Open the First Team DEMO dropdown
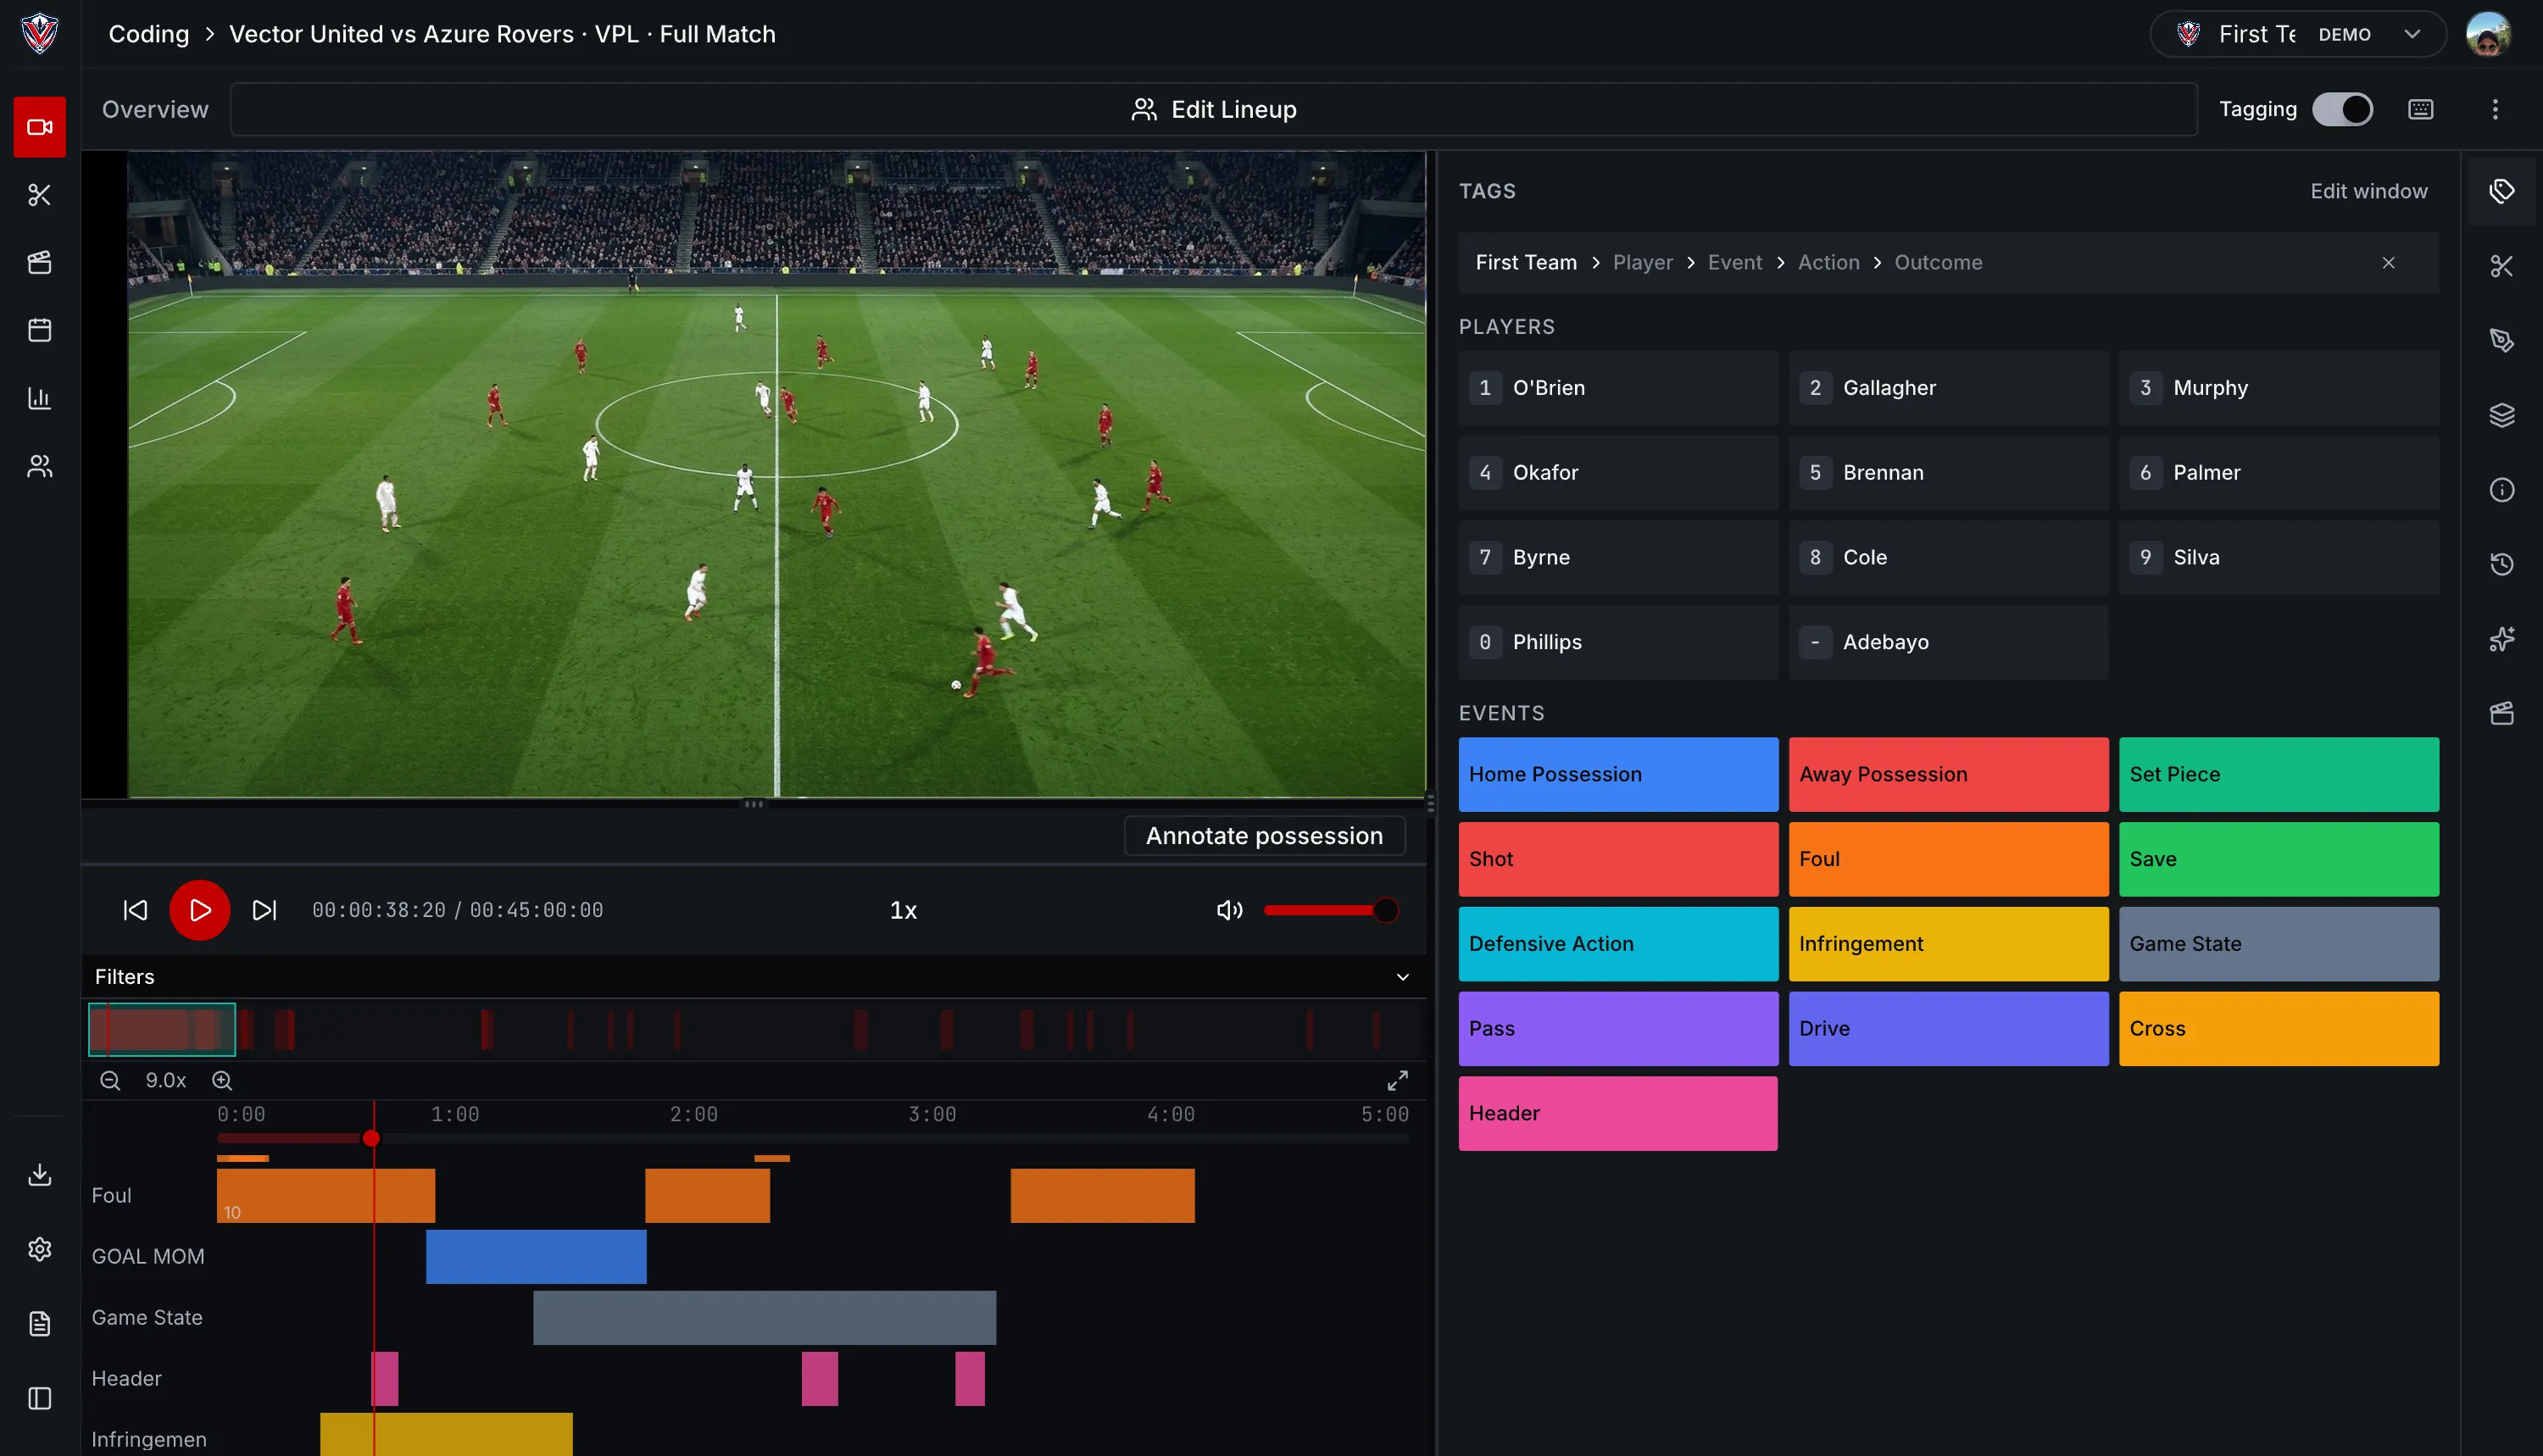 tap(2298, 34)
